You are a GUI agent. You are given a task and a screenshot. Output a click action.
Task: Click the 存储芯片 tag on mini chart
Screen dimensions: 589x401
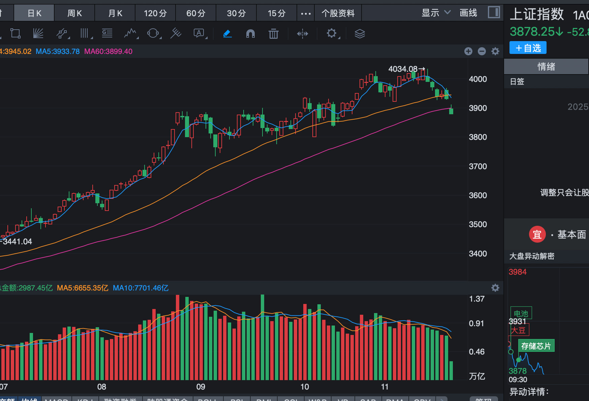[x=536, y=346]
